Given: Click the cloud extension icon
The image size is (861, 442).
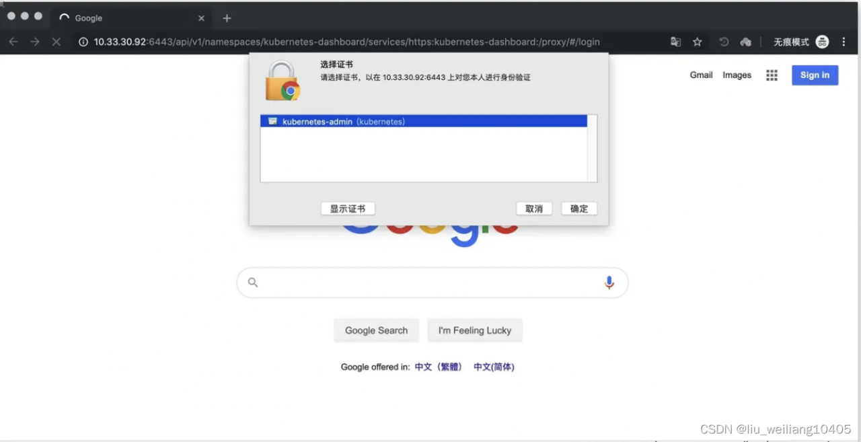Looking at the screenshot, I should (745, 42).
